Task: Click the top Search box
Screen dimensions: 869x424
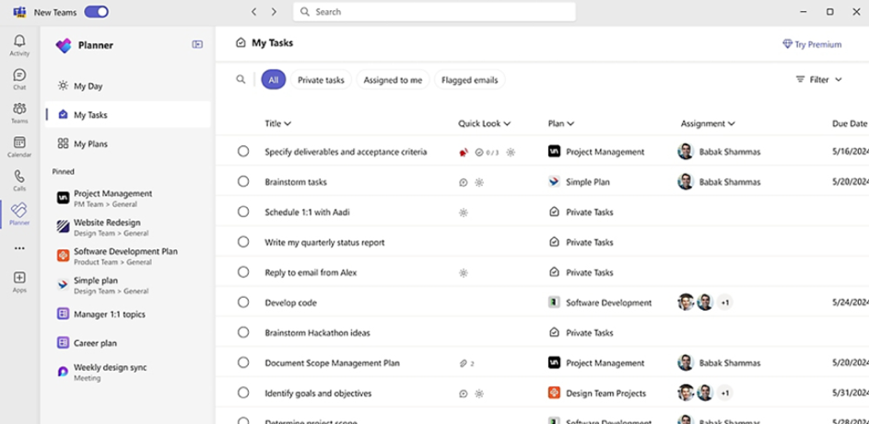Action: tap(434, 12)
